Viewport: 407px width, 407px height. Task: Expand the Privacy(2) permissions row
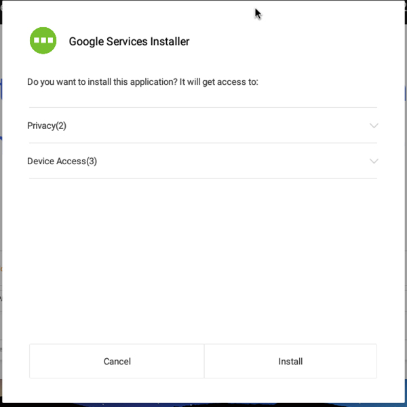203,125
